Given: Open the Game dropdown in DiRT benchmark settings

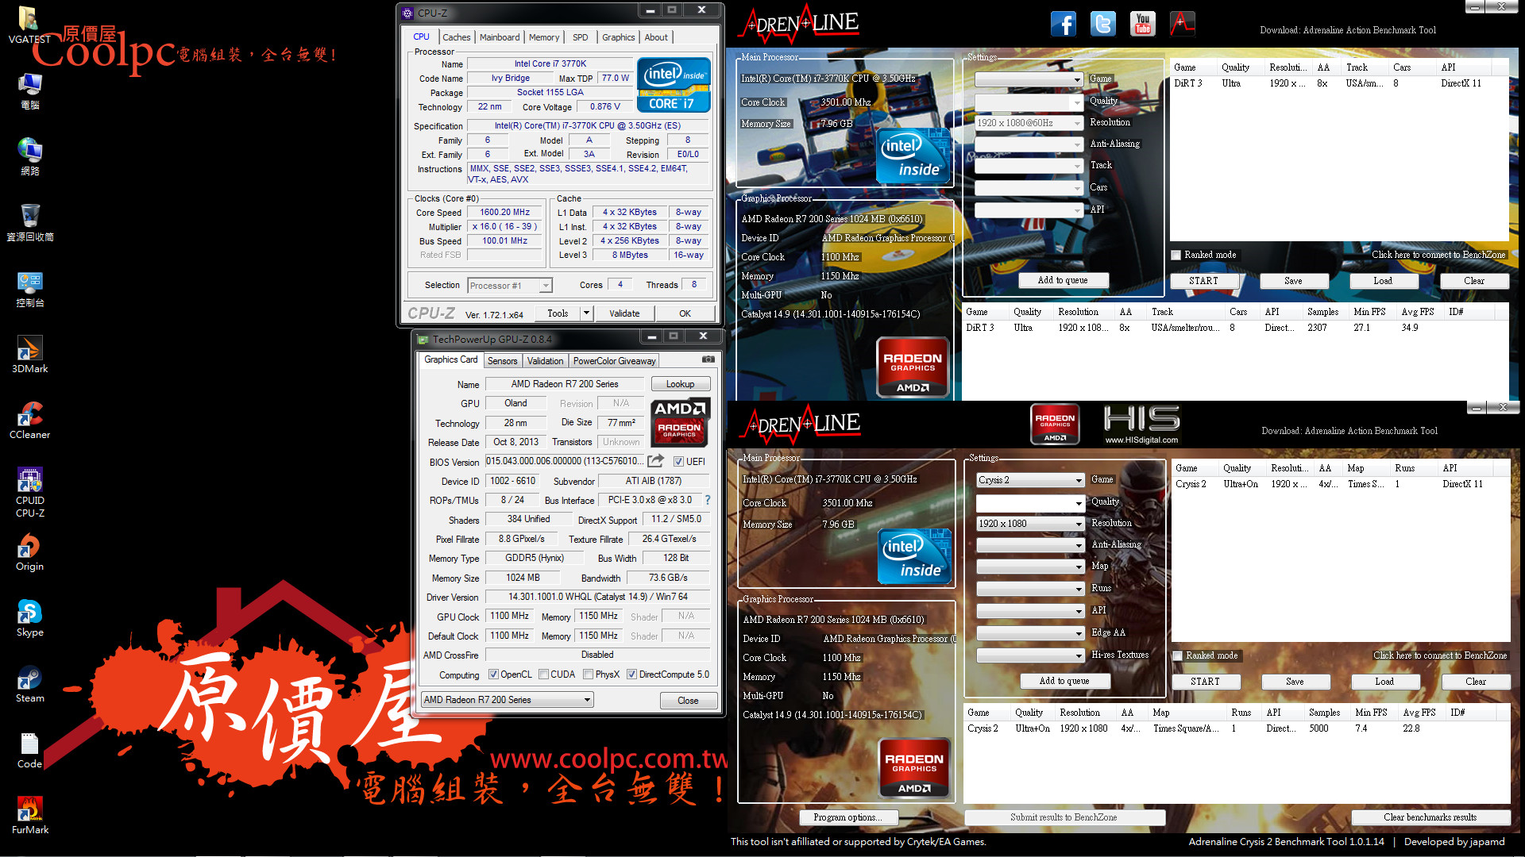Looking at the screenshot, I should coord(1029,79).
